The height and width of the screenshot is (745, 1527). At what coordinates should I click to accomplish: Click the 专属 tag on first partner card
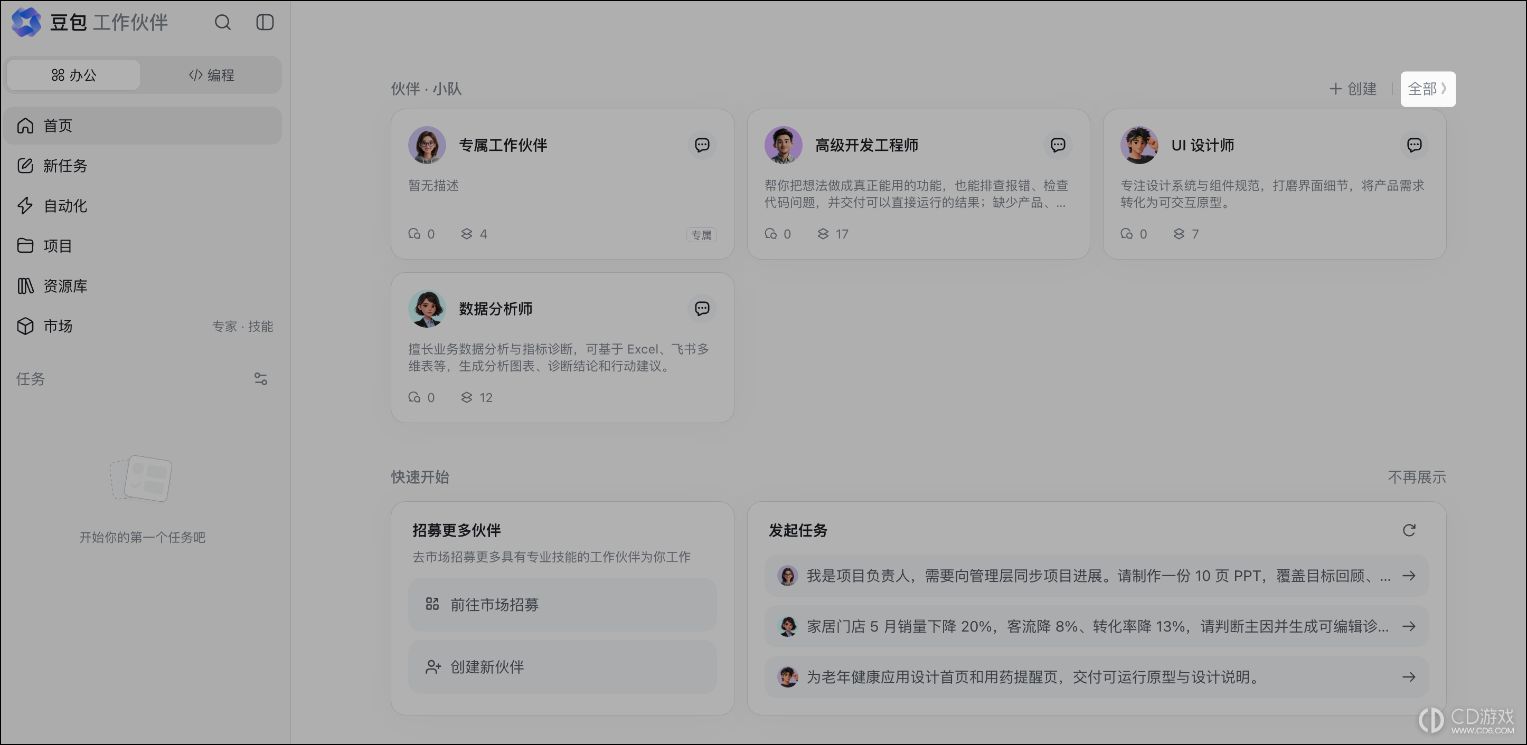[701, 235]
